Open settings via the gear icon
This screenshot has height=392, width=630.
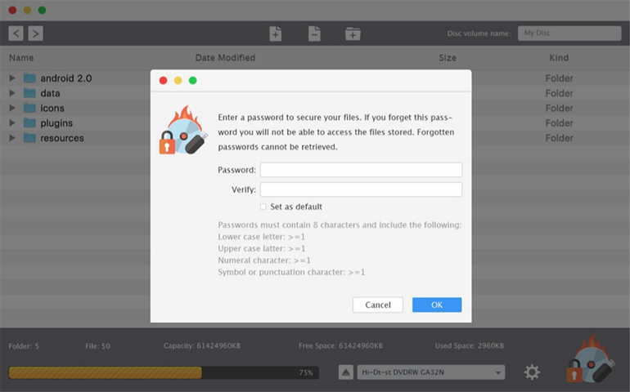[532, 372]
